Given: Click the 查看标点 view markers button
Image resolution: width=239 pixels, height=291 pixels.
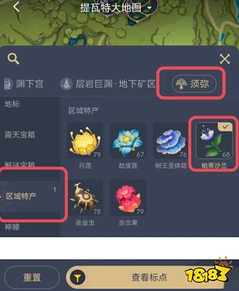Looking at the screenshot, I should [x=149, y=277].
